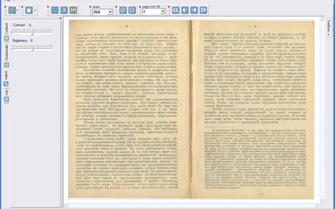Close the zoom in/out buttons toolbar group
This screenshot has height=209, width=335.
[x=117, y=7]
